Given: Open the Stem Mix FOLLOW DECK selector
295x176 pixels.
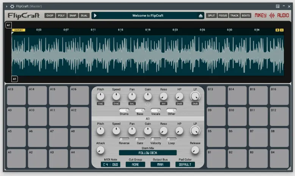Looking at the screenshot, I should pos(148,153).
